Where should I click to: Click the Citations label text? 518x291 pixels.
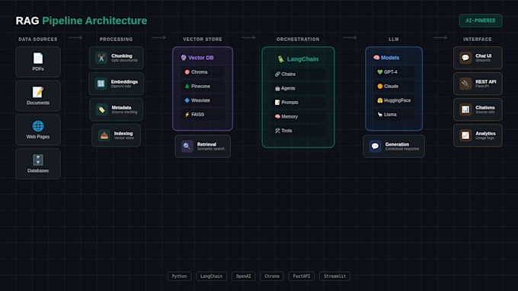pyautogui.click(x=485, y=108)
